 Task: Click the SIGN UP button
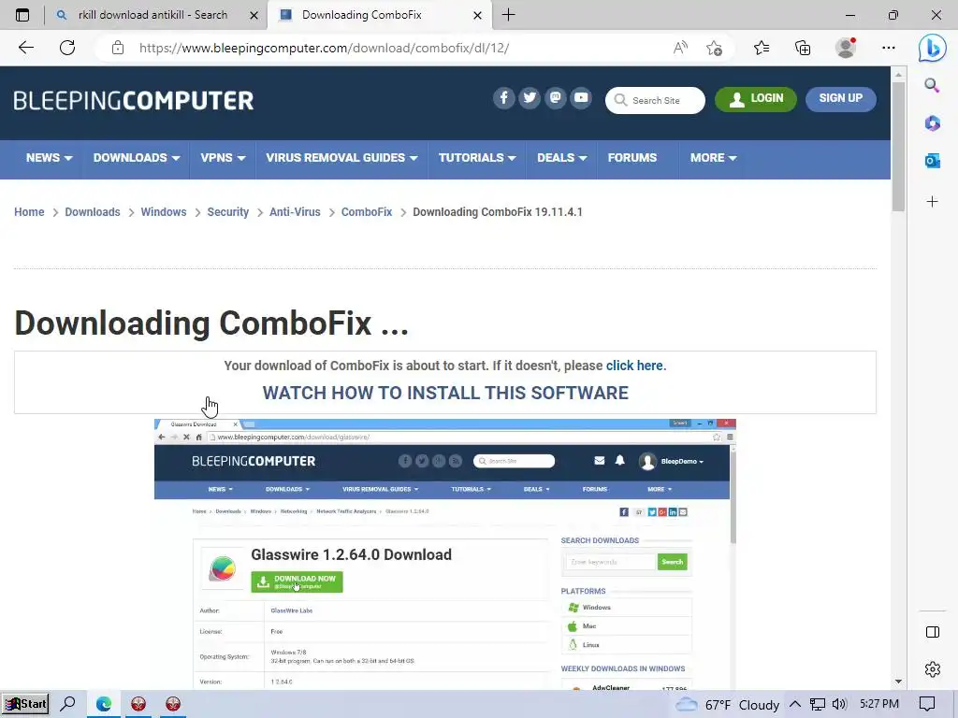tap(841, 99)
